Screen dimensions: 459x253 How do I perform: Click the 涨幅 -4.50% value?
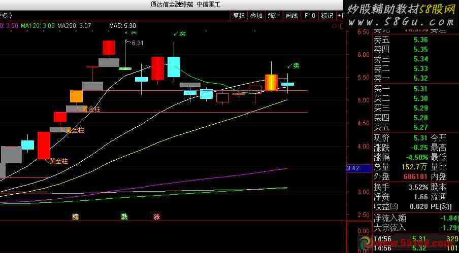pos(417,158)
